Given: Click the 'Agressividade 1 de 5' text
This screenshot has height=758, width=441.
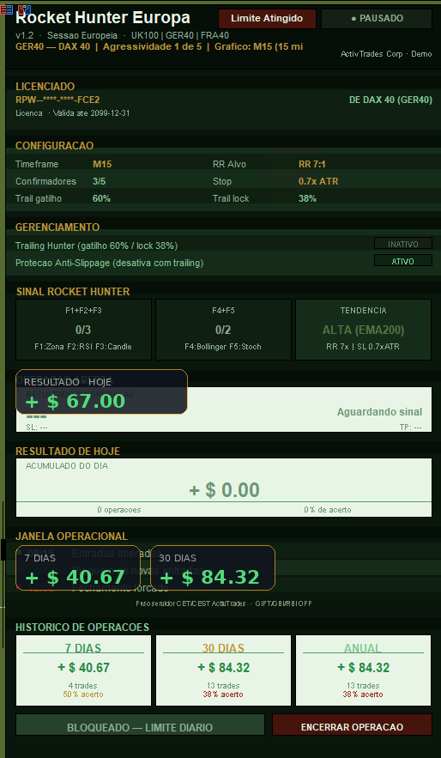Looking at the screenshot, I should [x=152, y=47].
